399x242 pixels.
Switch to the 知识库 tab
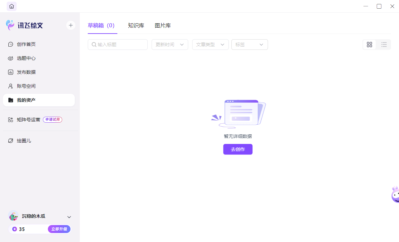(136, 26)
